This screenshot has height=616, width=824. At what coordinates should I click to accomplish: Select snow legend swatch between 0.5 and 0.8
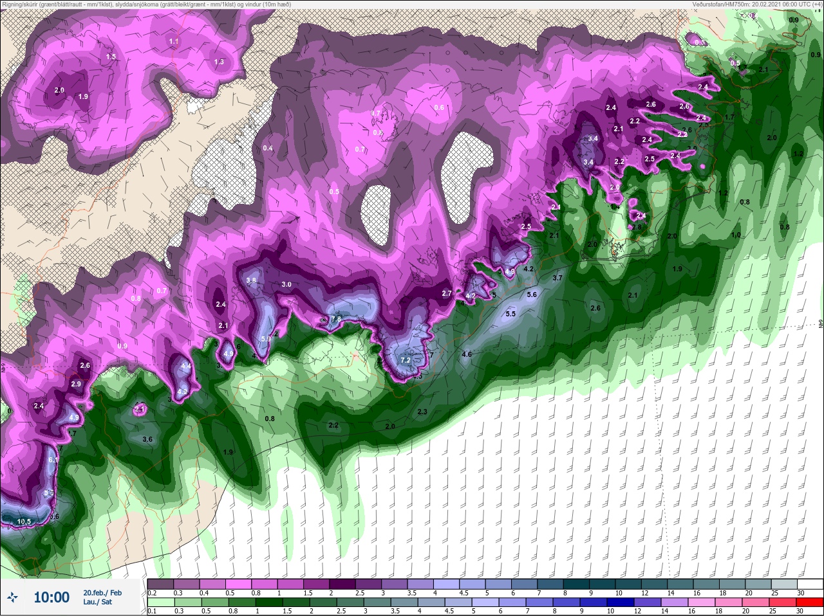(x=238, y=584)
